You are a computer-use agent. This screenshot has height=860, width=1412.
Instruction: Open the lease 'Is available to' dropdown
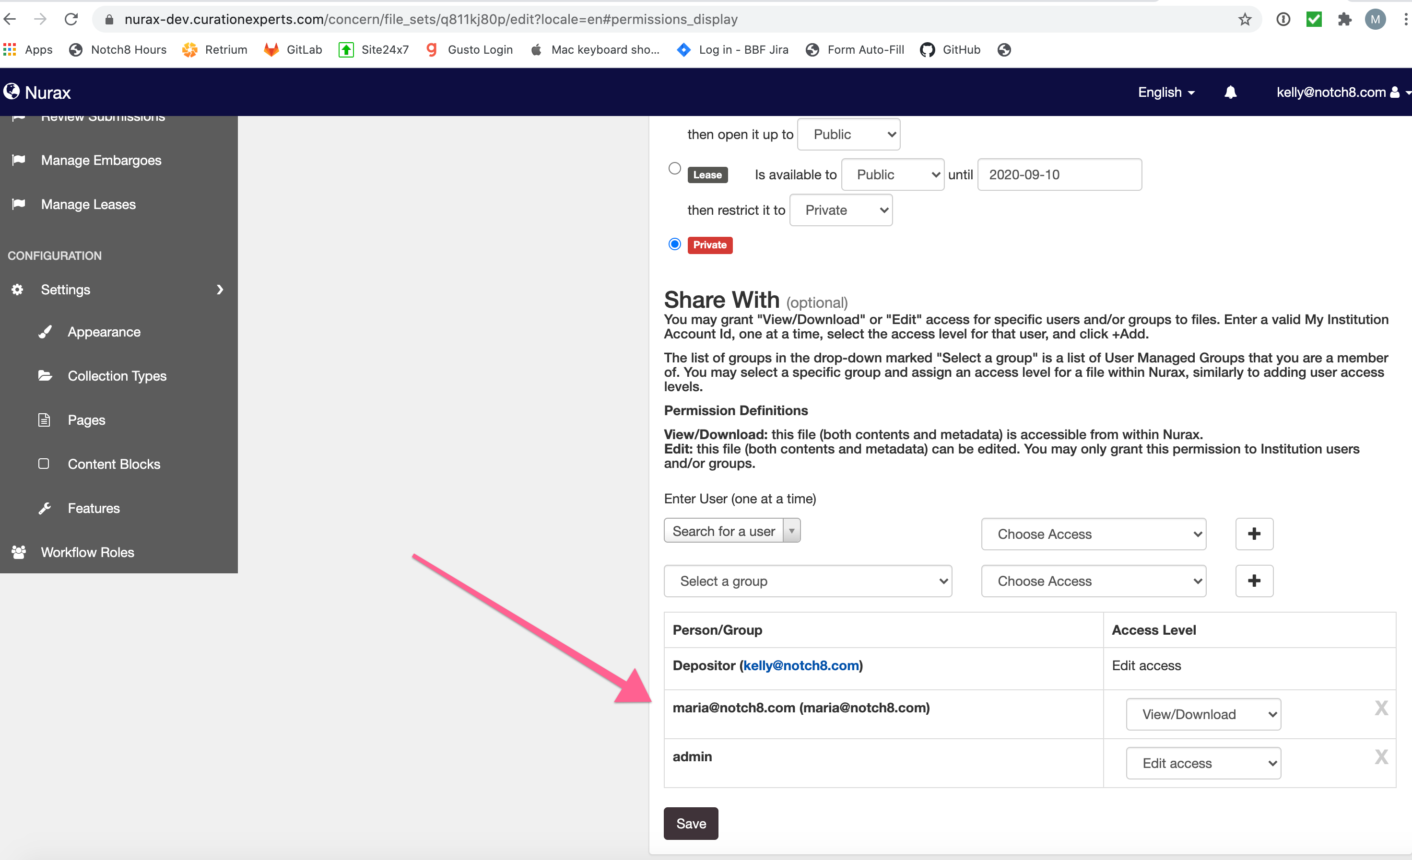pos(893,174)
